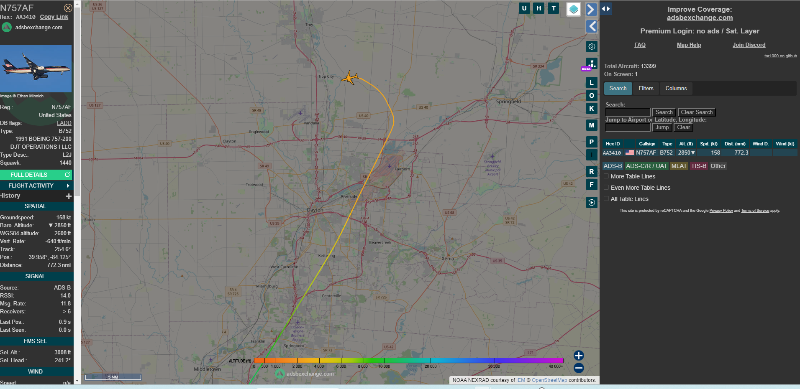Viewport: 800px width, 389px height.
Task: Click the MLAT source legend swatch
Action: pos(679,166)
